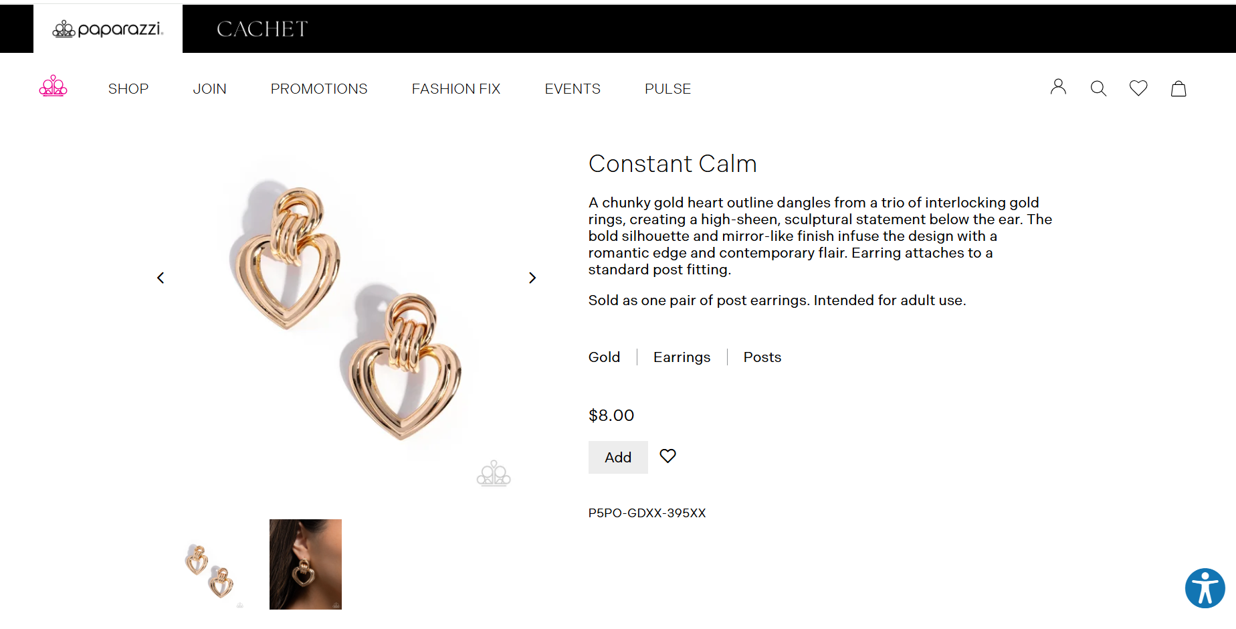Open the Promotions menu item

point(319,89)
